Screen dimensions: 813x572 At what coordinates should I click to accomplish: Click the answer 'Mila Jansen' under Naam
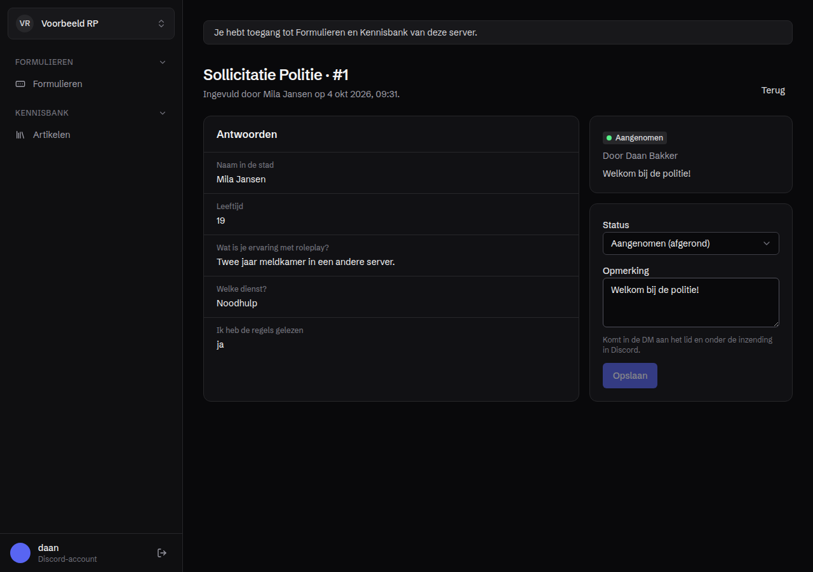[241, 179]
